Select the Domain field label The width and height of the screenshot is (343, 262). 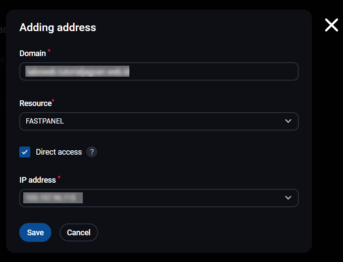(x=32, y=53)
